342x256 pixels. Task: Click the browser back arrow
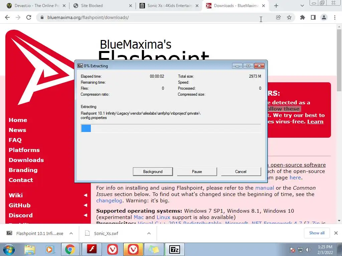(7, 17)
